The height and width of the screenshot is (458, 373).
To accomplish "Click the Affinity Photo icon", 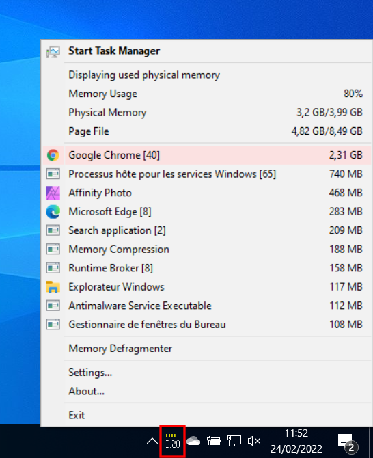I will click(x=53, y=193).
